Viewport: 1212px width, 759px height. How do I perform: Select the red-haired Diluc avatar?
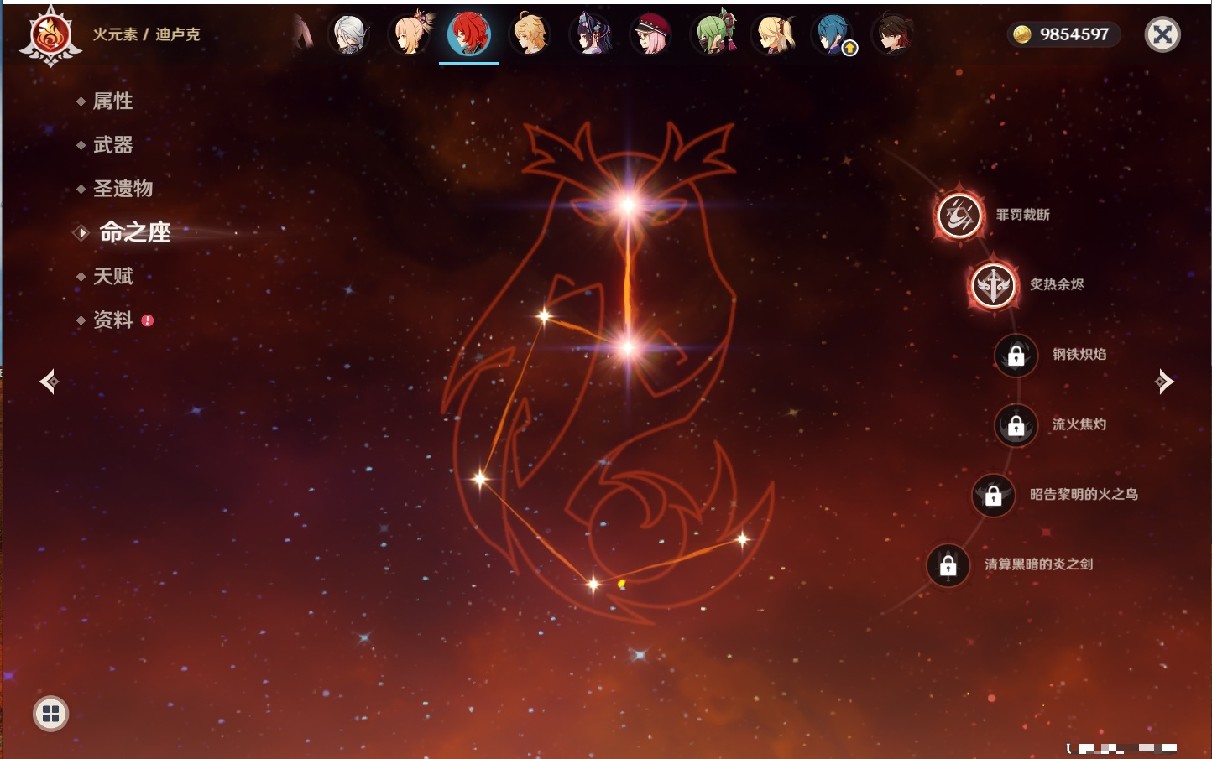click(x=469, y=34)
